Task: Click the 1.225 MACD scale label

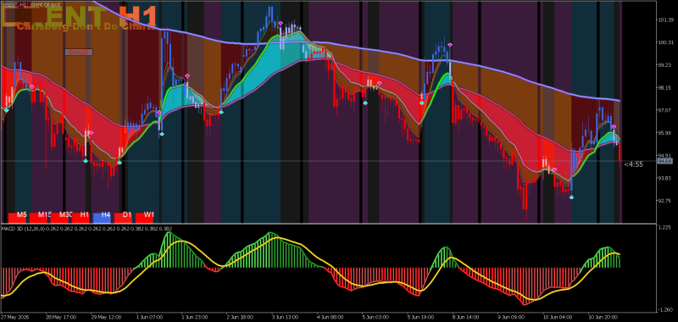Action: click(x=665, y=227)
